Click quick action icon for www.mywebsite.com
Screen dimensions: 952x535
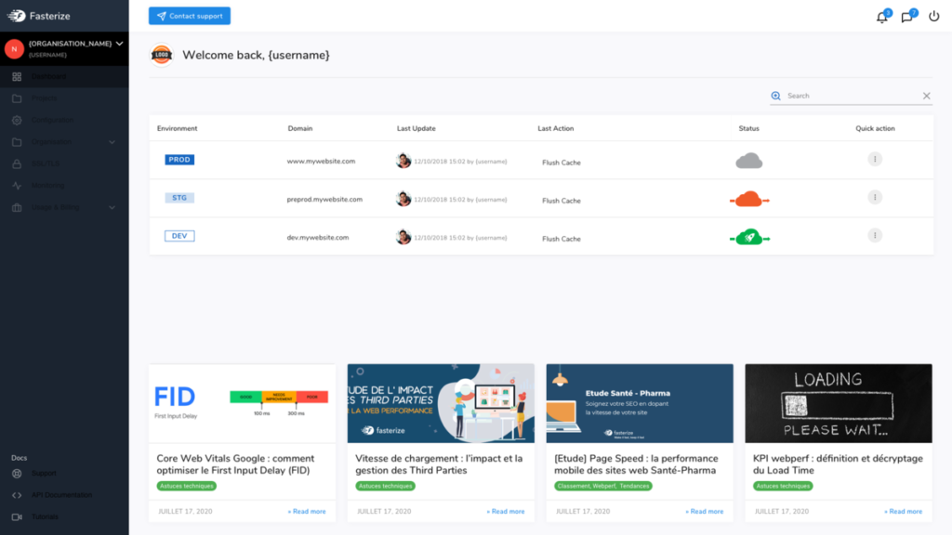coord(874,159)
